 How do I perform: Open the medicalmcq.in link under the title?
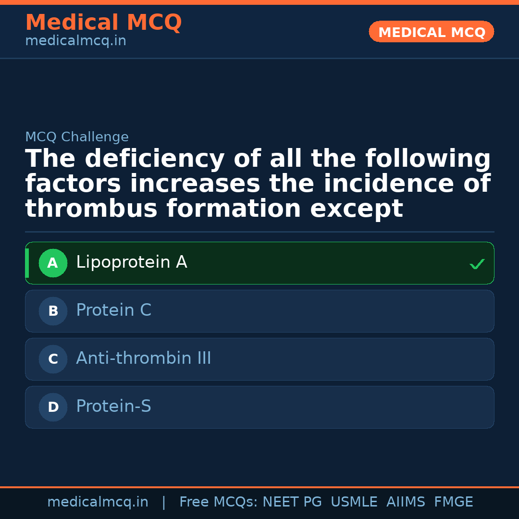pyautogui.click(x=75, y=41)
